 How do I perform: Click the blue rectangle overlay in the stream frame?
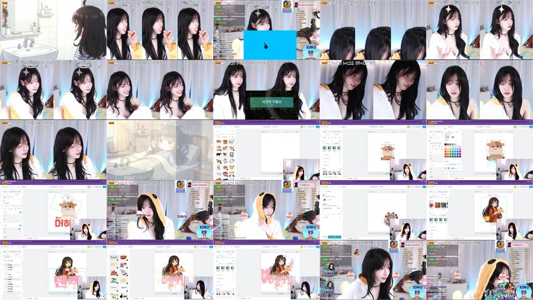coord(269,44)
